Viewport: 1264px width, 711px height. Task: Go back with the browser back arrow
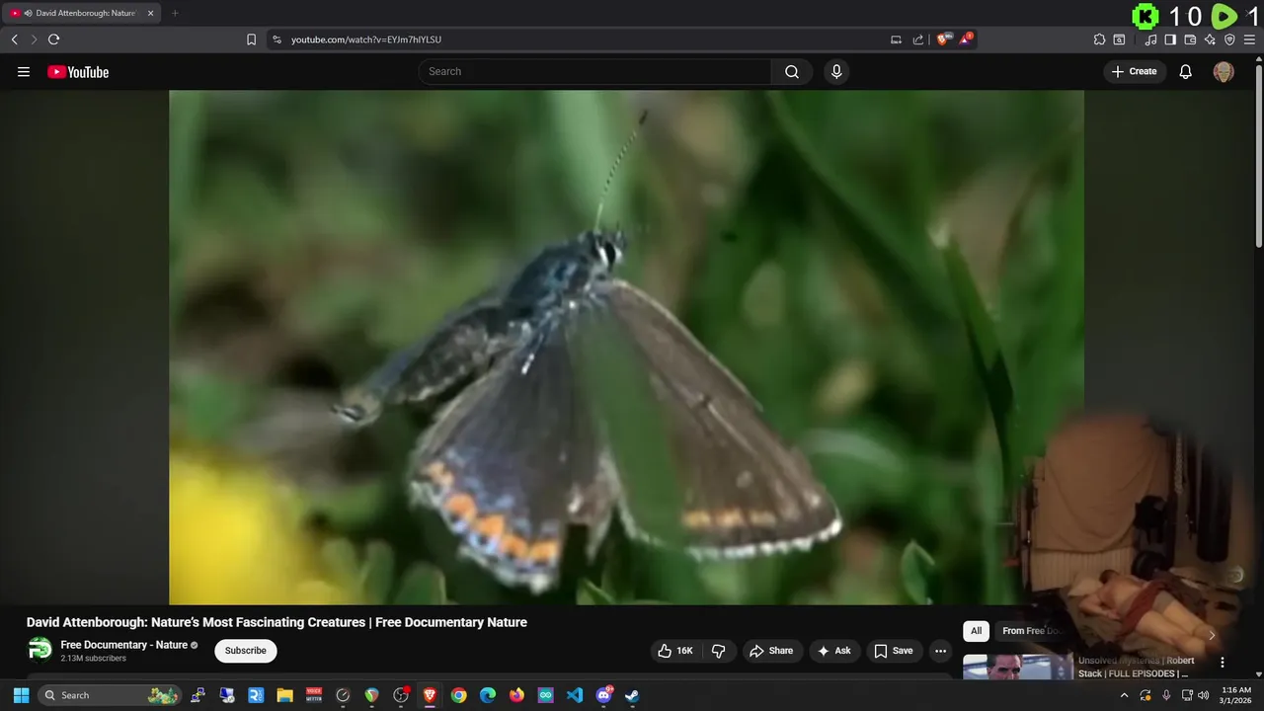(x=14, y=39)
